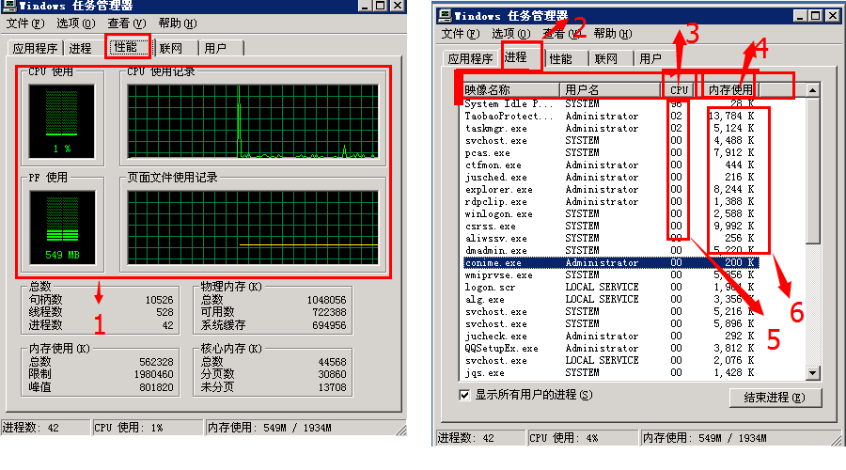This screenshot has height=470, width=846.
Task: Click the Task Manager title icon in right window
Action: click(445, 15)
